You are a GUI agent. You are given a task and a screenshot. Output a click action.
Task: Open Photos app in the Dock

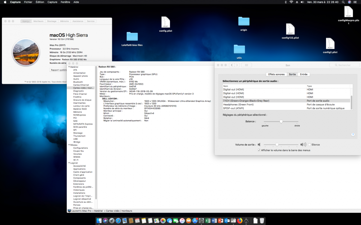coord(163,221)
